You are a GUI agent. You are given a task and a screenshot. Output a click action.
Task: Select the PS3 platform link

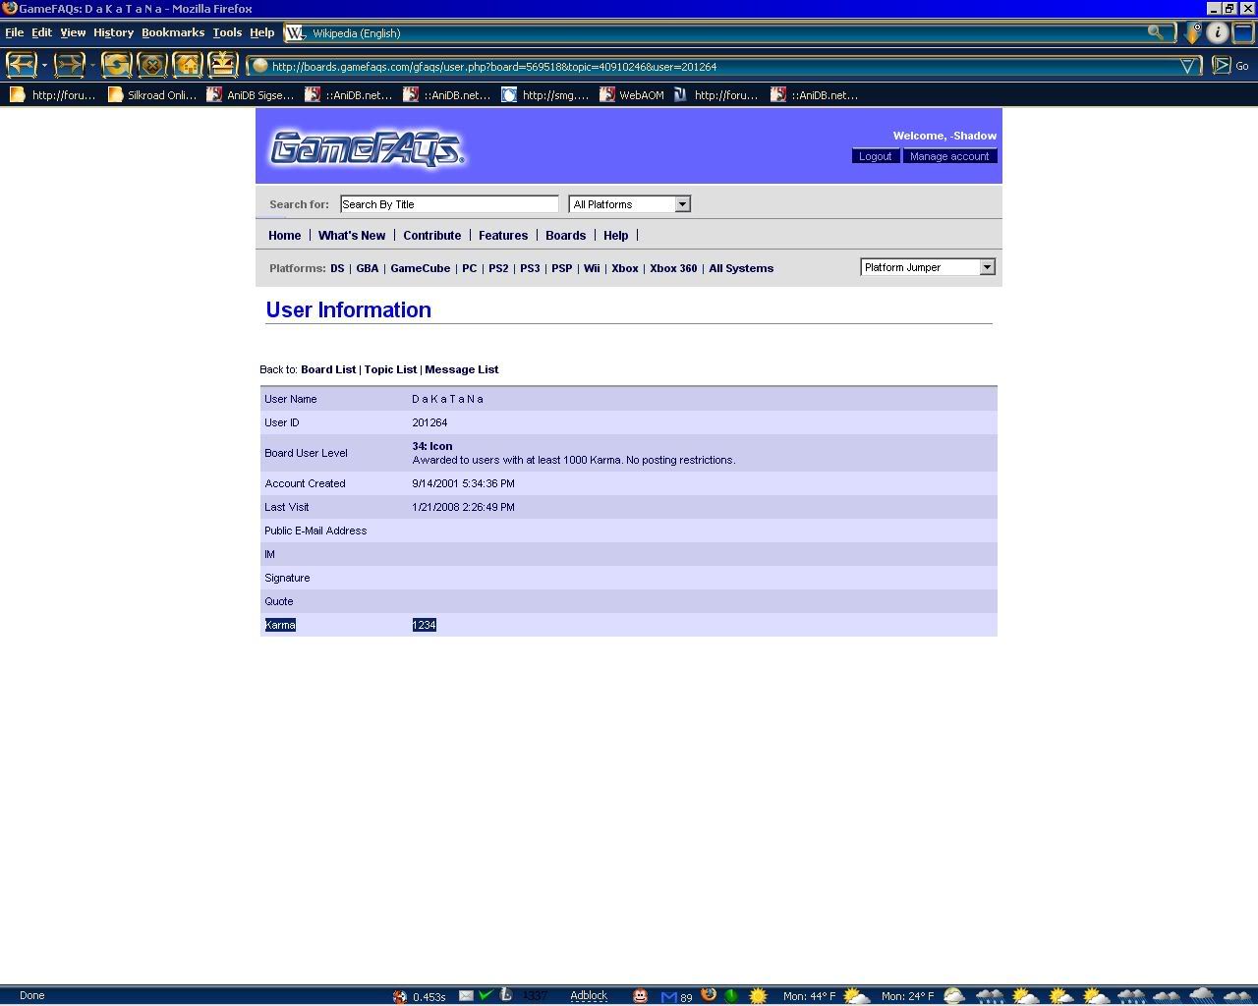[530, 268]
